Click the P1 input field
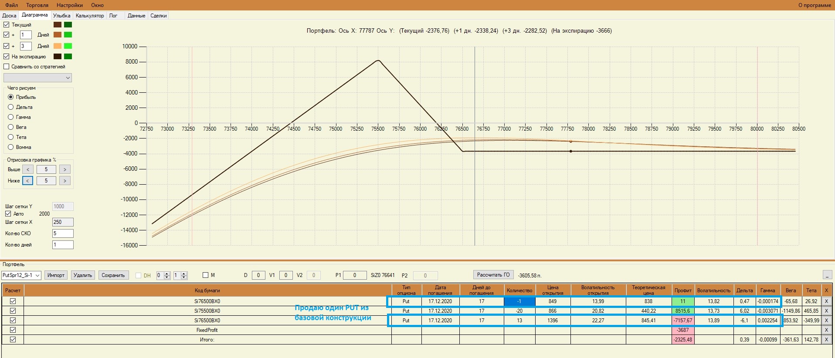The image size is (835, 358). [x=355, y=275]
